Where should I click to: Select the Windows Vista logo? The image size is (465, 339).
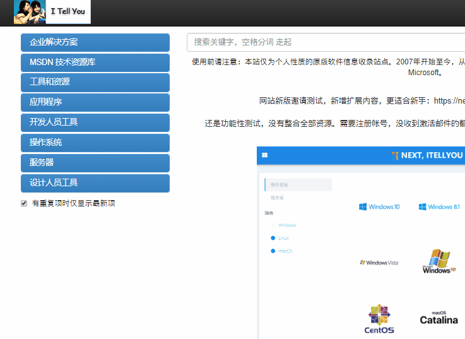point(379,263)
